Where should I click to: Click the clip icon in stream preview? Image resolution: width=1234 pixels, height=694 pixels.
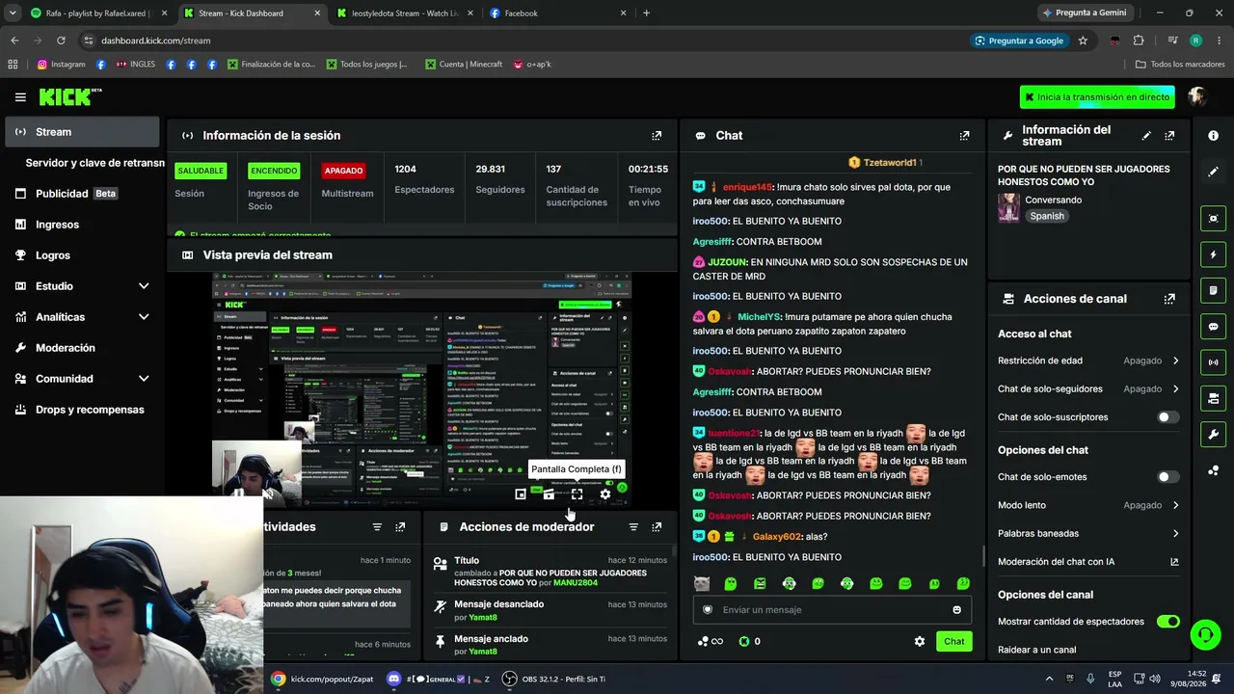click(549, 494)
